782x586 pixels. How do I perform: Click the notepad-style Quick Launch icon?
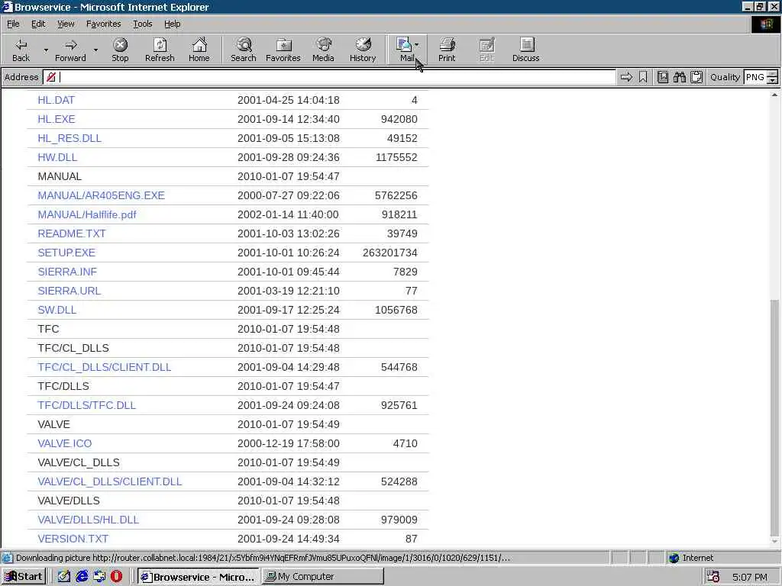[x=64, y=577]
